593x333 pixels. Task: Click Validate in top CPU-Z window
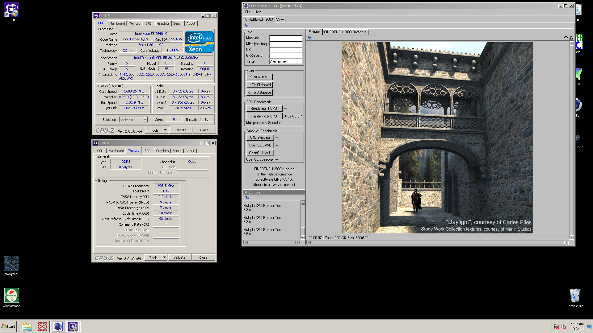pos(180,130)
